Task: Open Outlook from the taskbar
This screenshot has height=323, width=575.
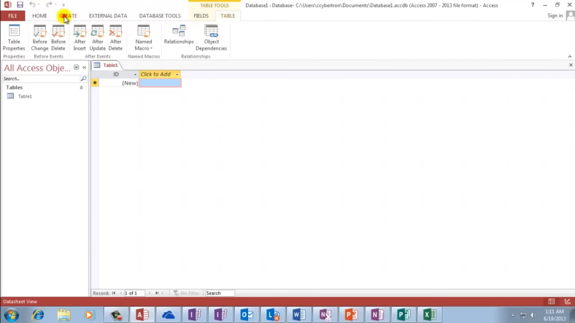Action: 247,314
